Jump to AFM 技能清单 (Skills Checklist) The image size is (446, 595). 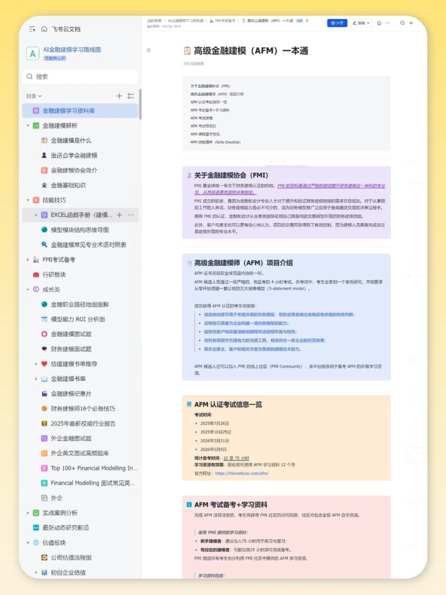point(215,142)
